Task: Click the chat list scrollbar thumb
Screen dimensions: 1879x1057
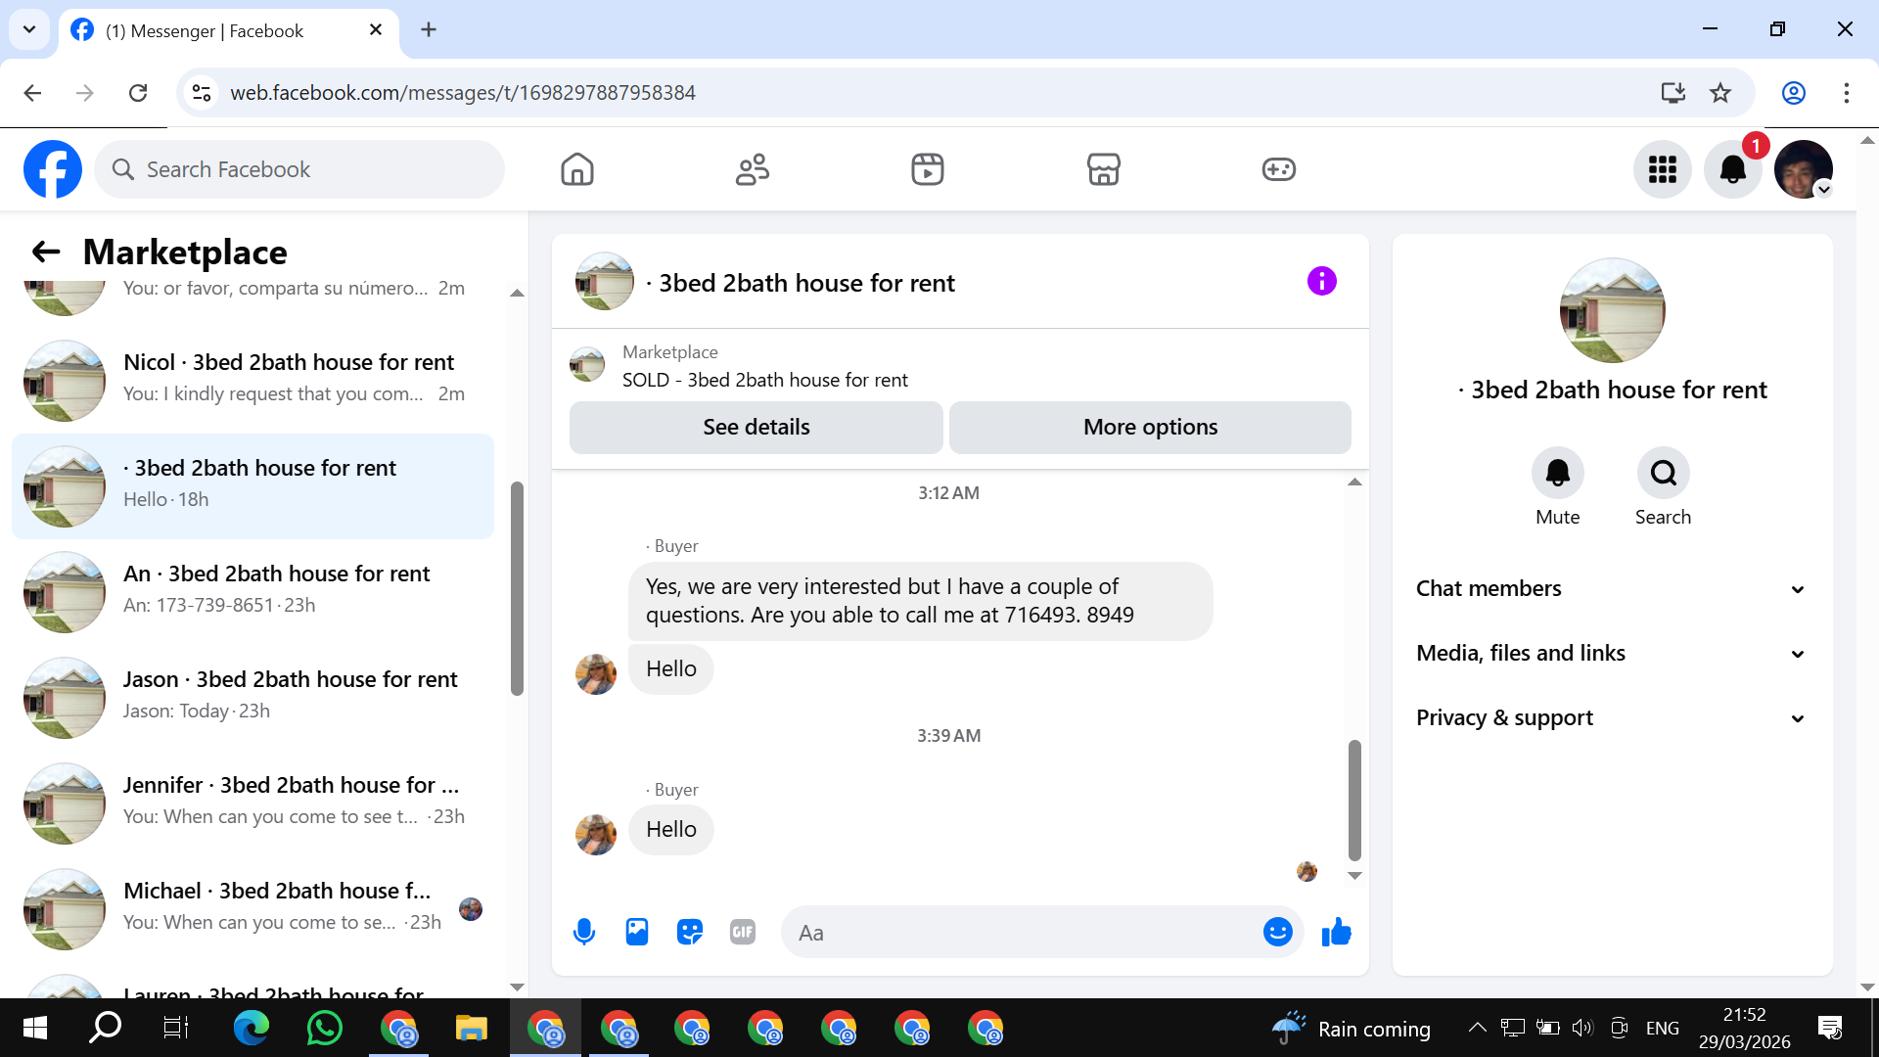Action: 517,588
